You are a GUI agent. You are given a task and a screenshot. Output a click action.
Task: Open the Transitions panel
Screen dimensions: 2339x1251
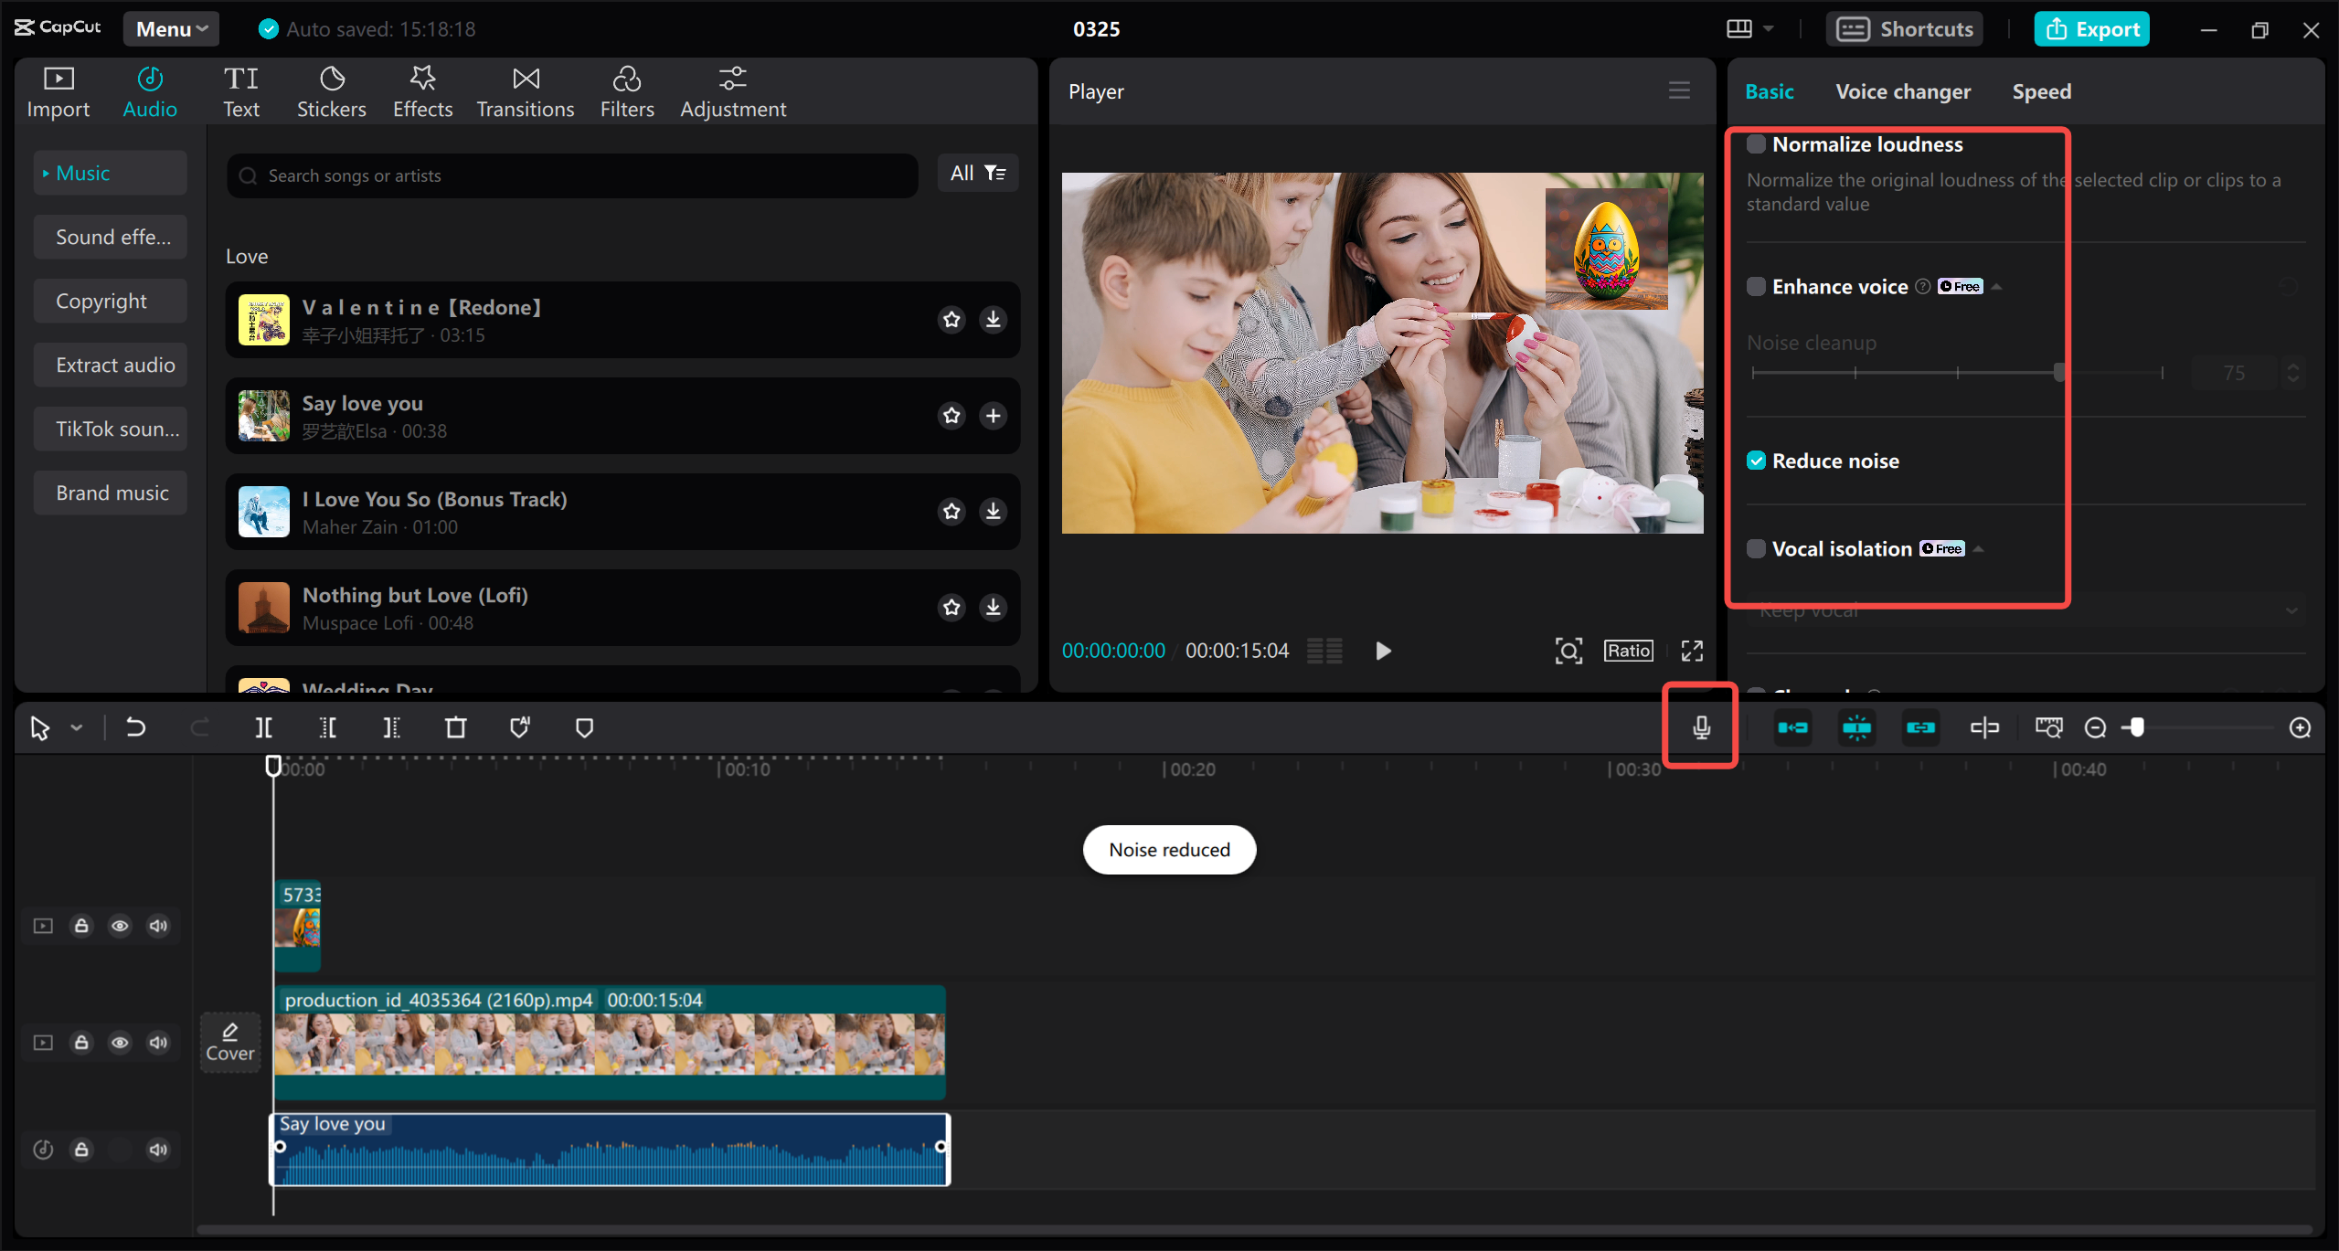(525, 90)
